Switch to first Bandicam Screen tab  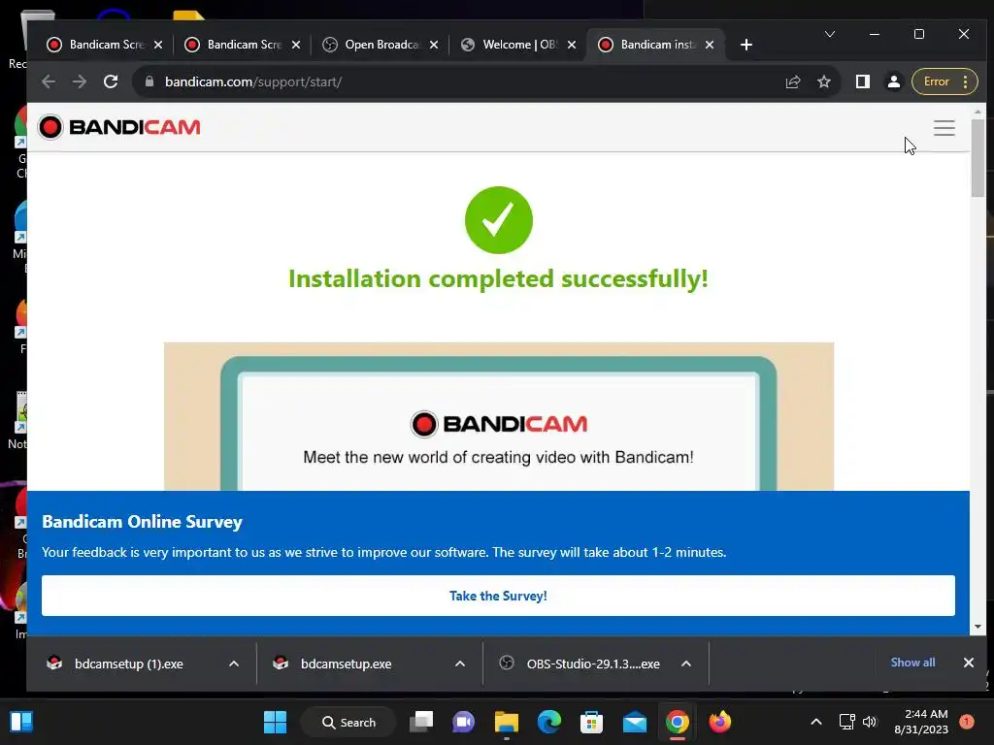(x=105, y=45)
